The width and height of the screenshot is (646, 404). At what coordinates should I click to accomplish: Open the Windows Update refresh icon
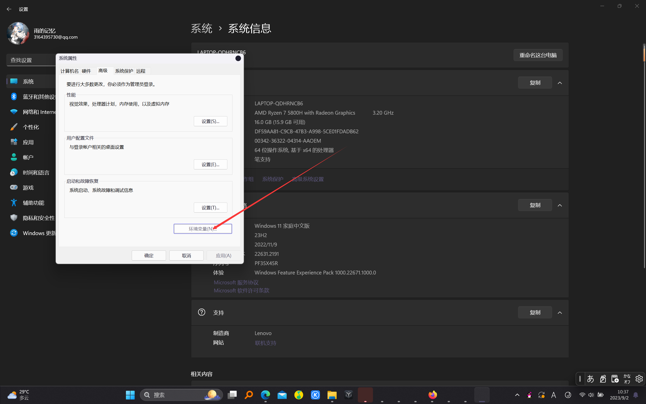(x=14, y=233)
